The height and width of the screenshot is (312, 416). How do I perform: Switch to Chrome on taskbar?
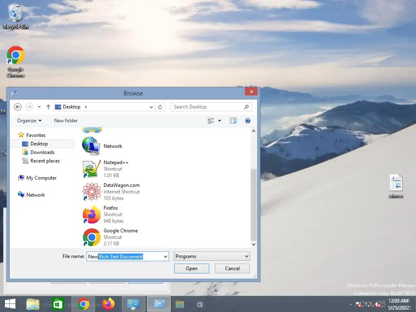[83, 304]
